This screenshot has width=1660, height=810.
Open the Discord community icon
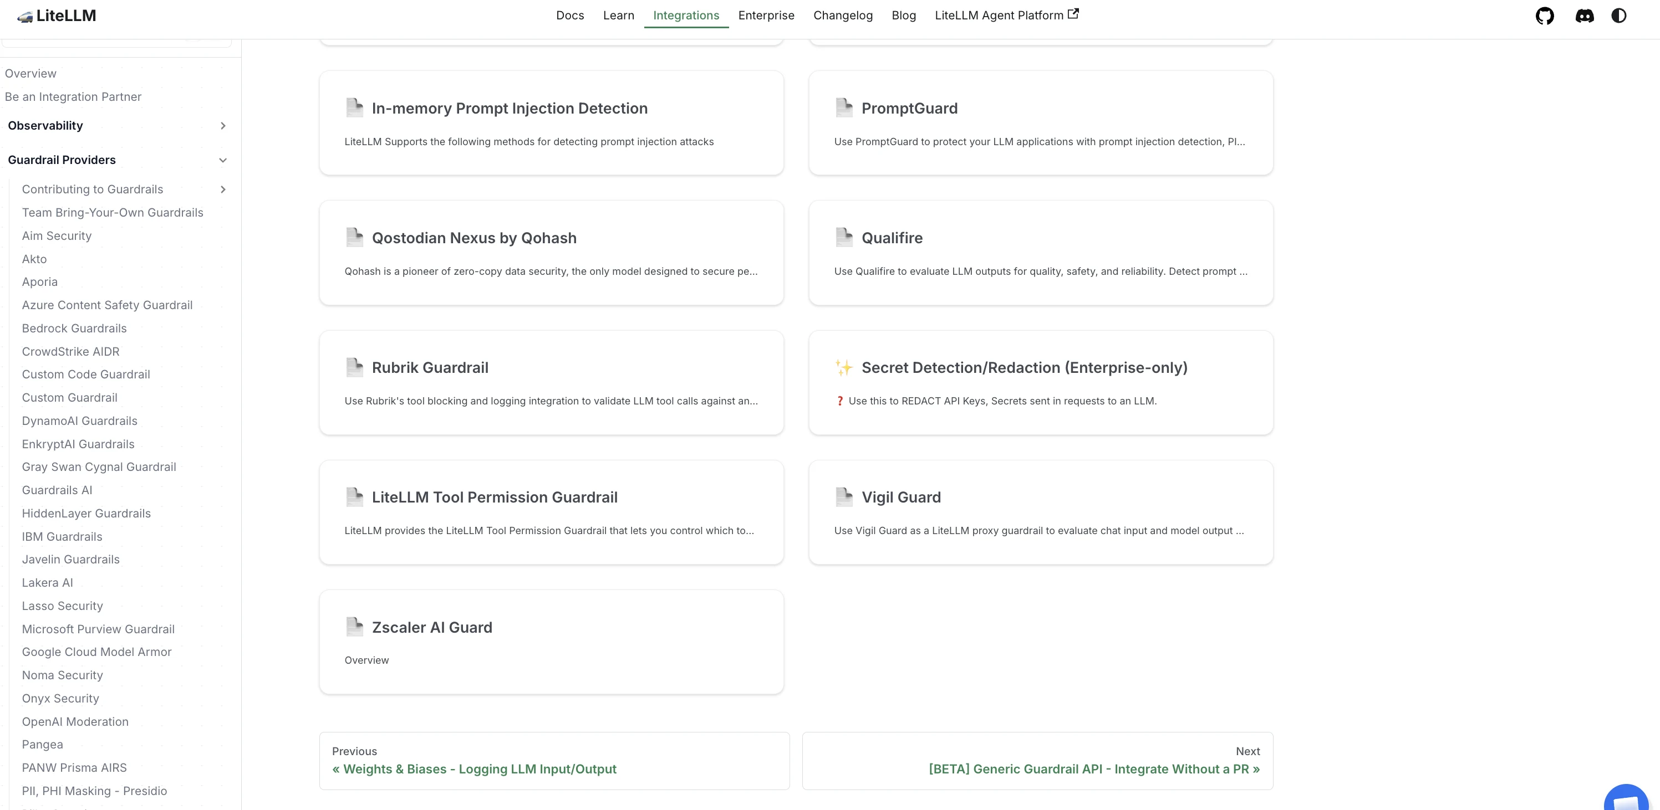point(1585,16)
